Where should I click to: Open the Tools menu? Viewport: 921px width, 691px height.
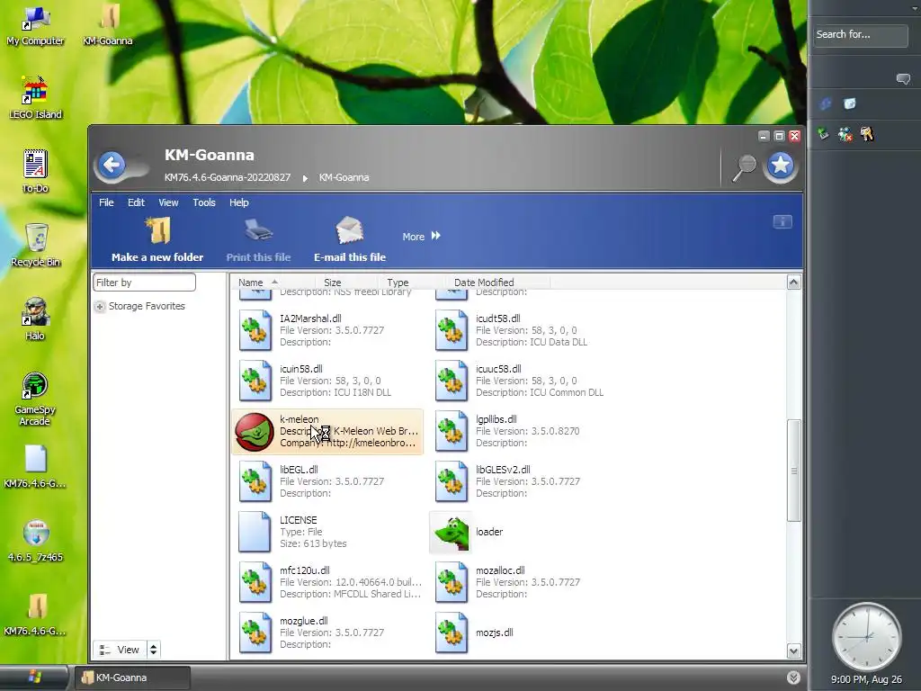click(204, 202)
